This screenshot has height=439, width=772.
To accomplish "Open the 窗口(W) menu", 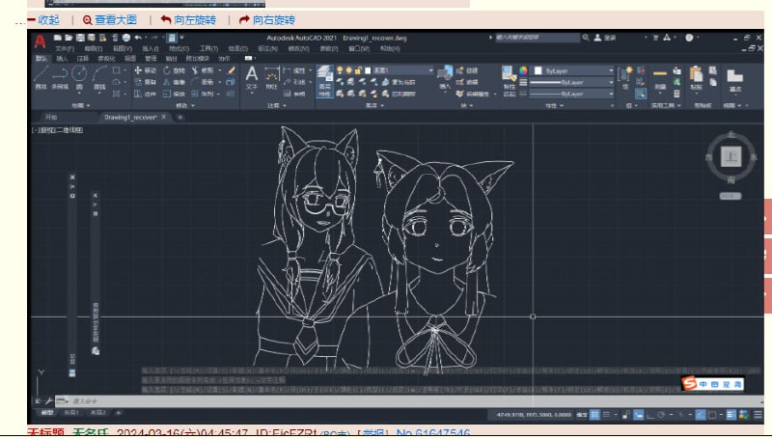I will click(x=359, y=48).
